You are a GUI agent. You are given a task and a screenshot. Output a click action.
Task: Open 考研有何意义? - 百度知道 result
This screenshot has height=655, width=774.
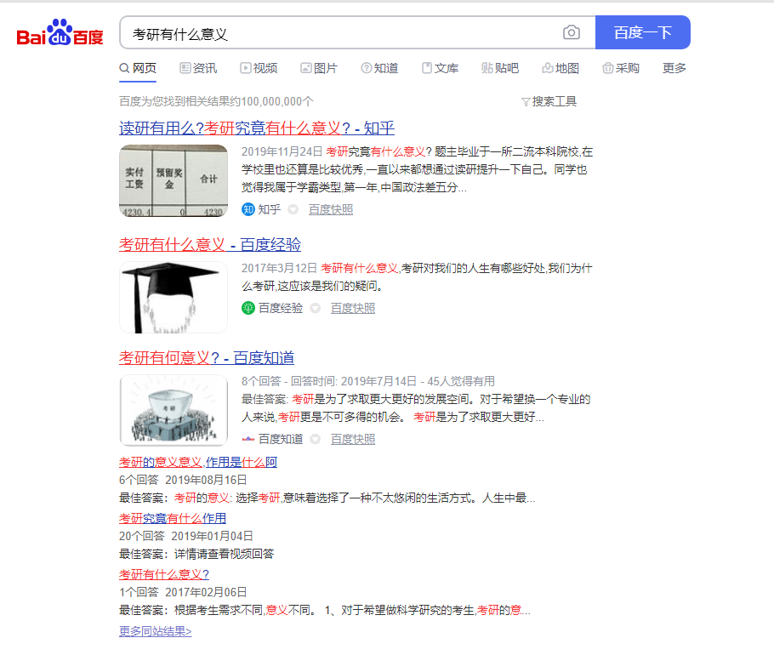pyautogui.click(x=207, y=358)
